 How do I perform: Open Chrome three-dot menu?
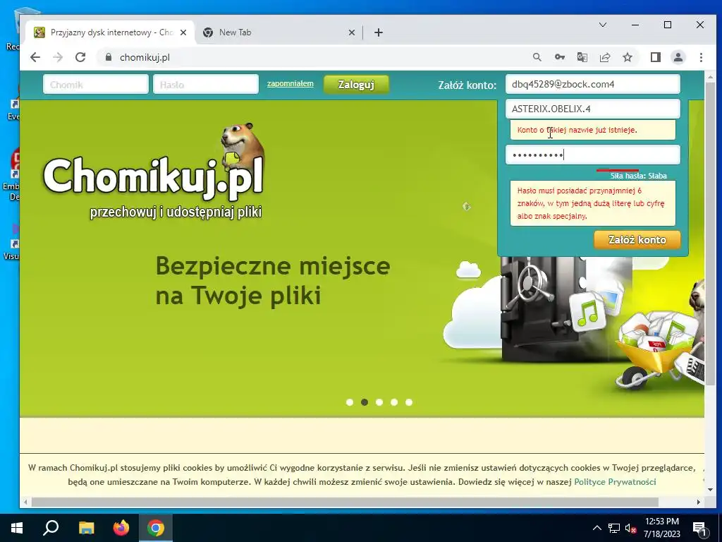click(701, 57)
